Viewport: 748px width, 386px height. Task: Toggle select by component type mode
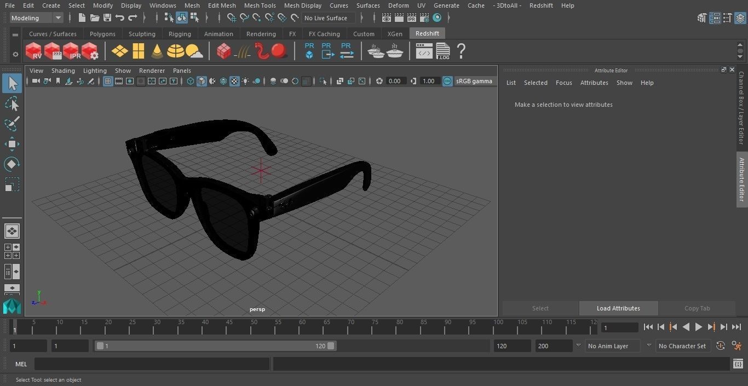194,18
